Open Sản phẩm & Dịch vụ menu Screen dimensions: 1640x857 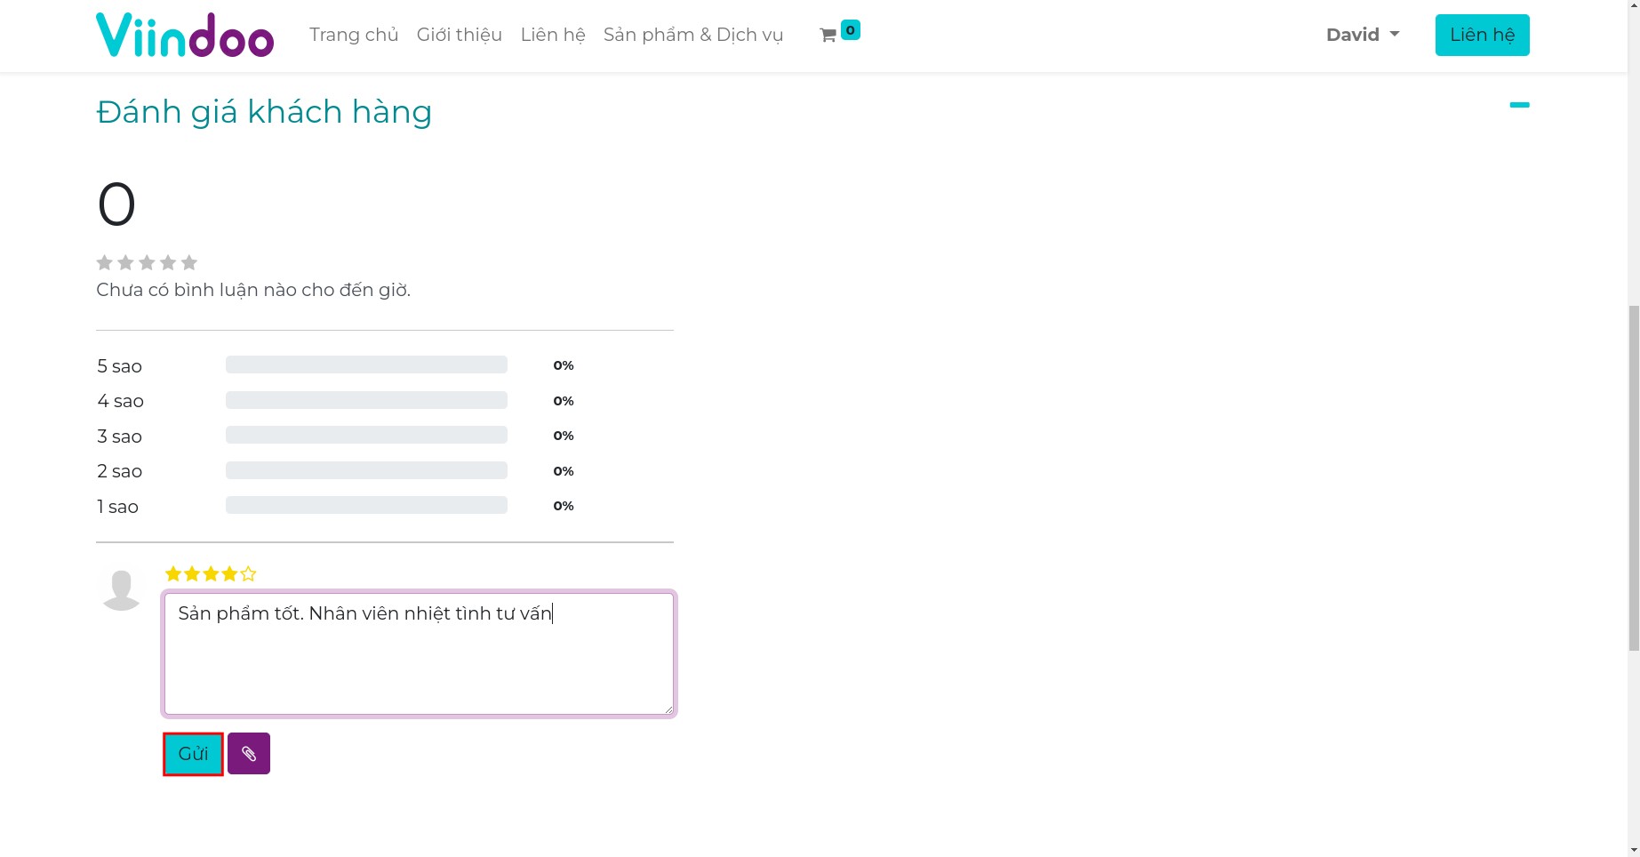(x=693, y=35)
